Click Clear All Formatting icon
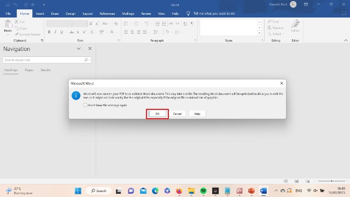This screenshot has height=197, width=350. pyautogui.click(x=116, y=24)
